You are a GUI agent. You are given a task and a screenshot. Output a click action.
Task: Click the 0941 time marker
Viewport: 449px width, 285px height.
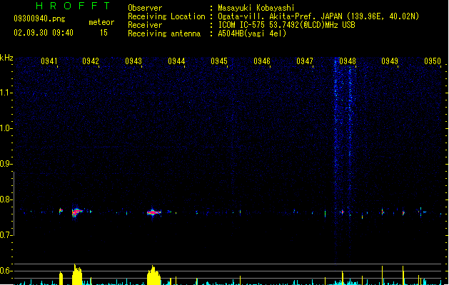pos(49,61)
